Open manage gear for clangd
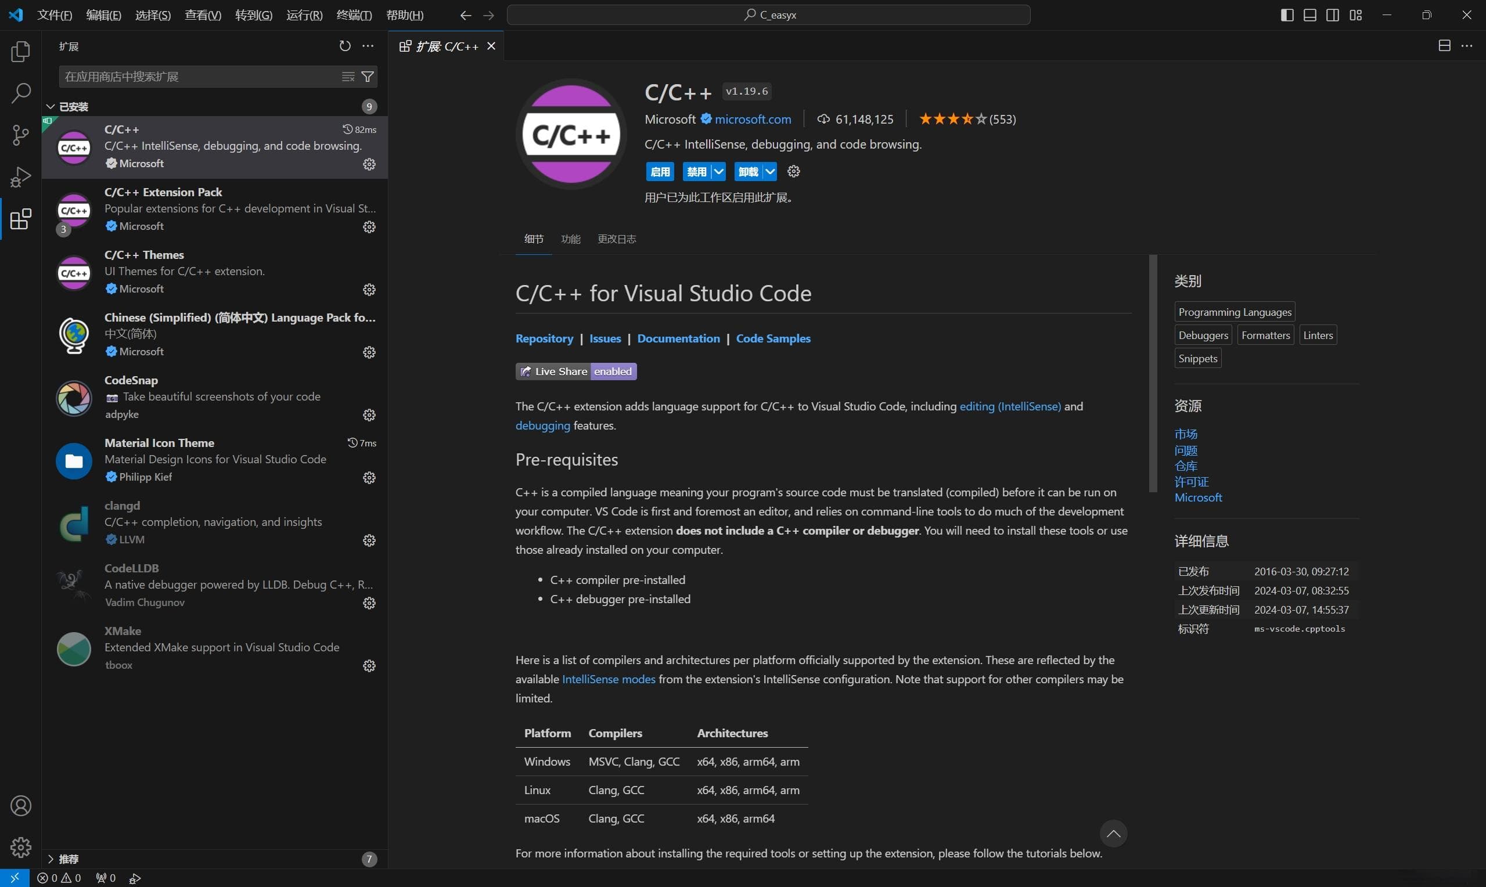 369,540
